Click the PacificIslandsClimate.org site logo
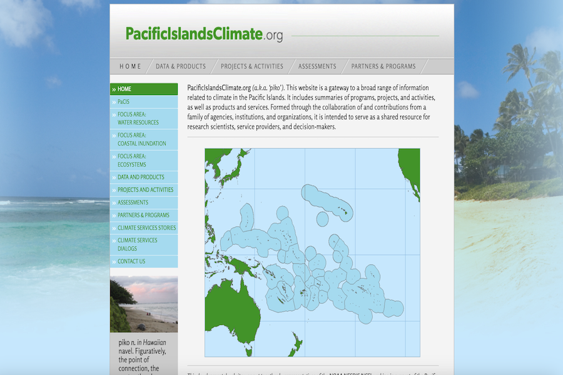 click(x=204, y=34)
